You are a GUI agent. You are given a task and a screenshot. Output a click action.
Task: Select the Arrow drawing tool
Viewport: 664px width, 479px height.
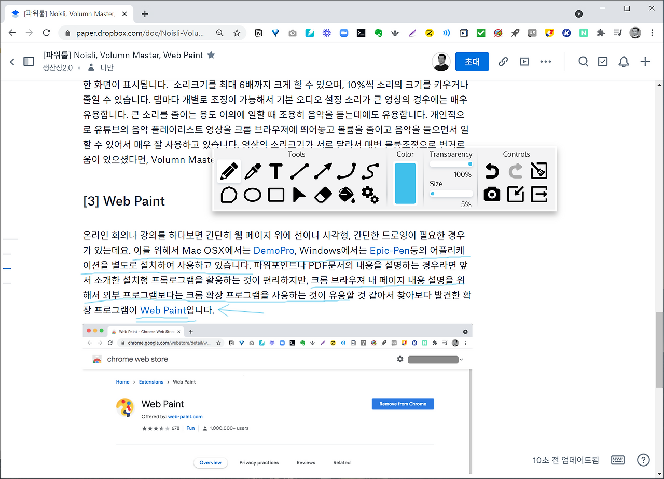click(x=323, y=171)
